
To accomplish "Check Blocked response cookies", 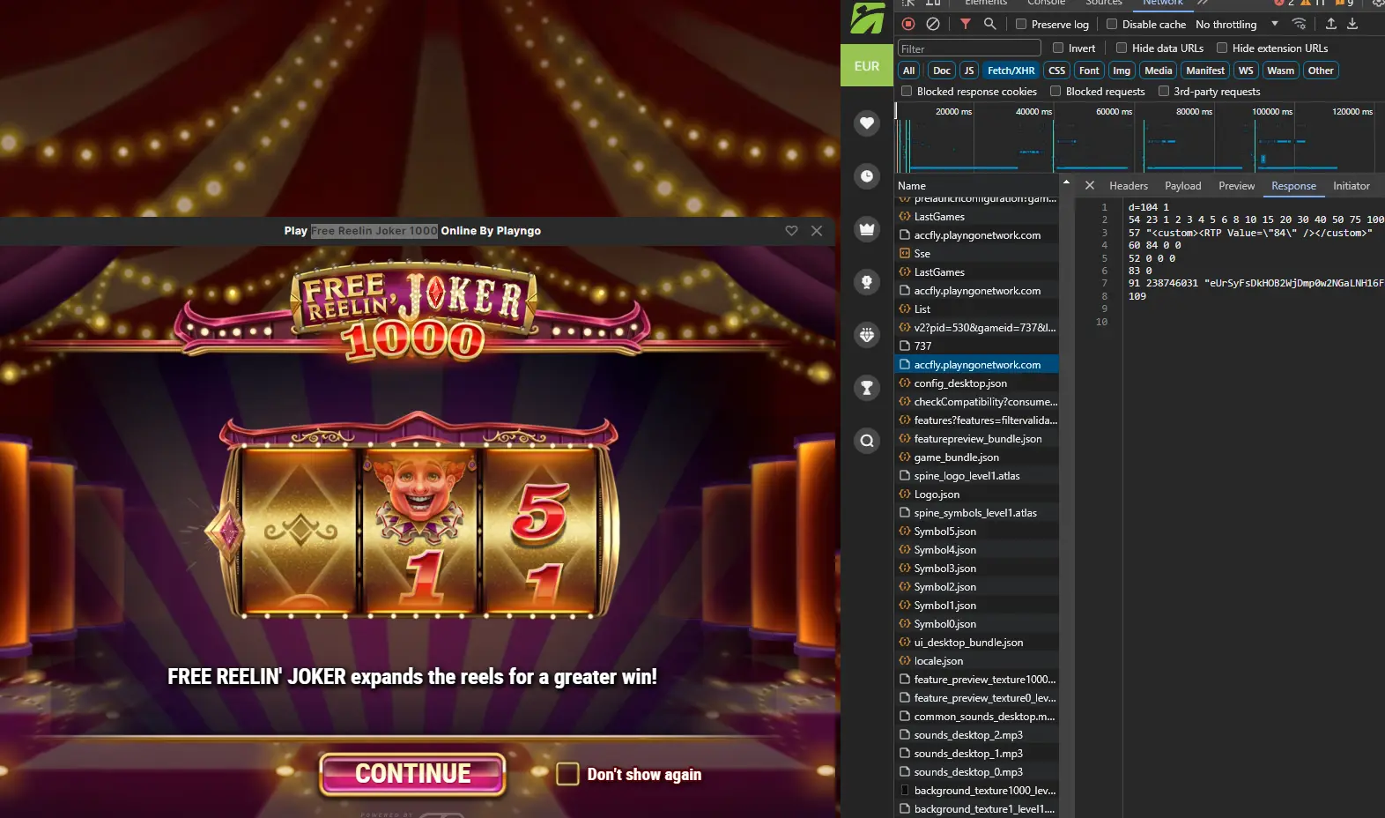I will [907, 91].
